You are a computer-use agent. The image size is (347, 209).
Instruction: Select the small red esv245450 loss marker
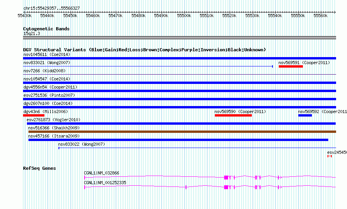(330, 156)
